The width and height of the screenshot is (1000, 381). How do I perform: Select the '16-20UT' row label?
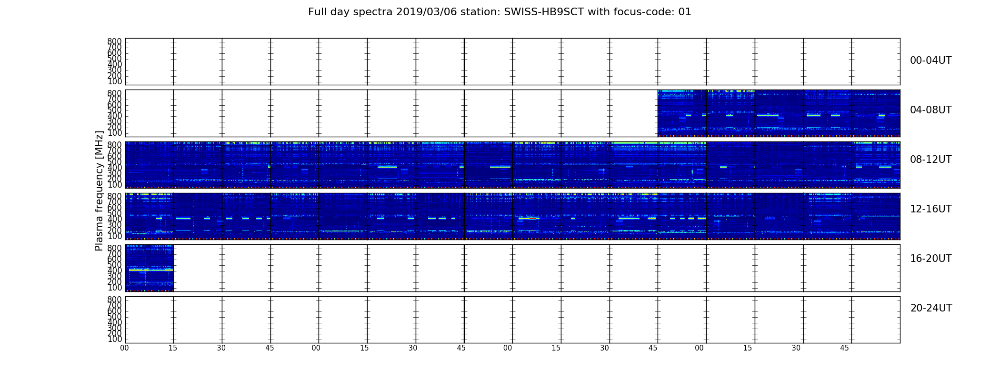coord(930,259)
